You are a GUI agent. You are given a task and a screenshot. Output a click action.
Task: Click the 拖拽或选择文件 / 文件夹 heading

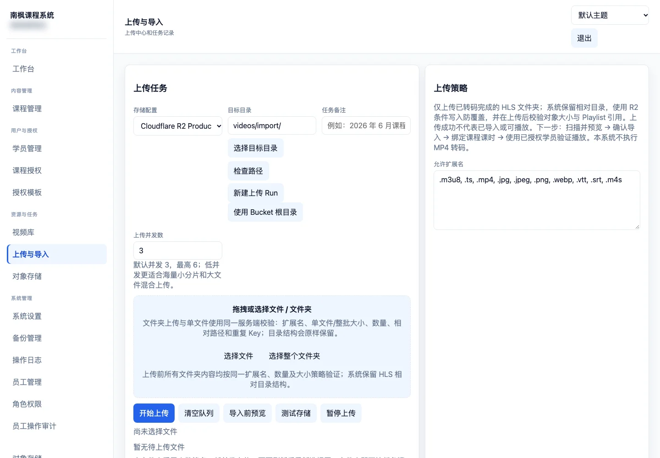click(272, 309)
